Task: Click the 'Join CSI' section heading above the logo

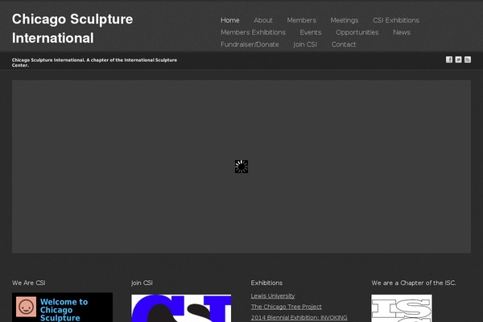Action: point(142,283)
